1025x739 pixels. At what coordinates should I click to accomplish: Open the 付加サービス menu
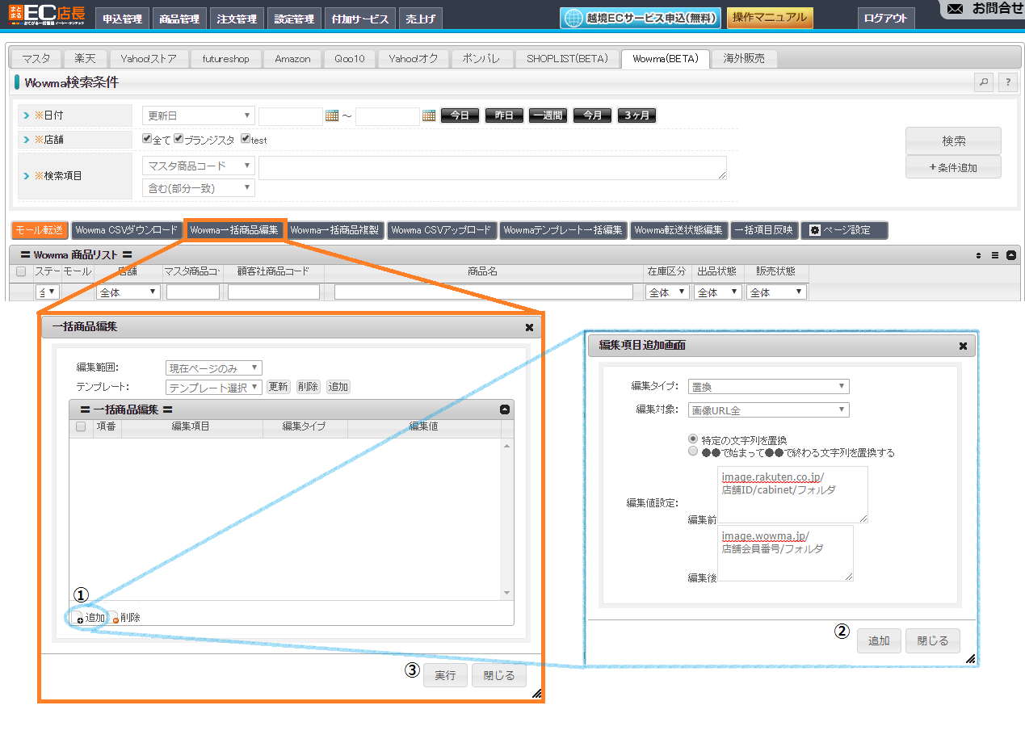pos(360,19)
